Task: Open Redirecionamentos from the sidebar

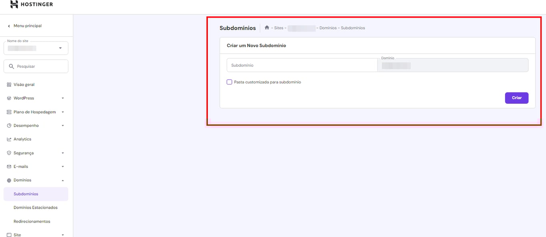Action: 32,221
